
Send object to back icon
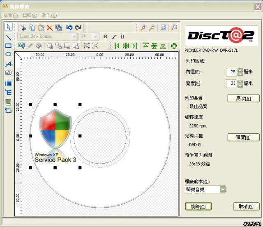(x=58, y=46)
